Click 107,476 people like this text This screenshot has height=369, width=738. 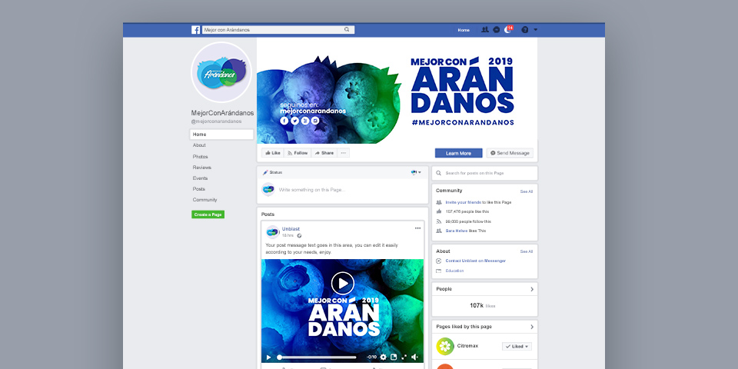click(x=467, y=212)
